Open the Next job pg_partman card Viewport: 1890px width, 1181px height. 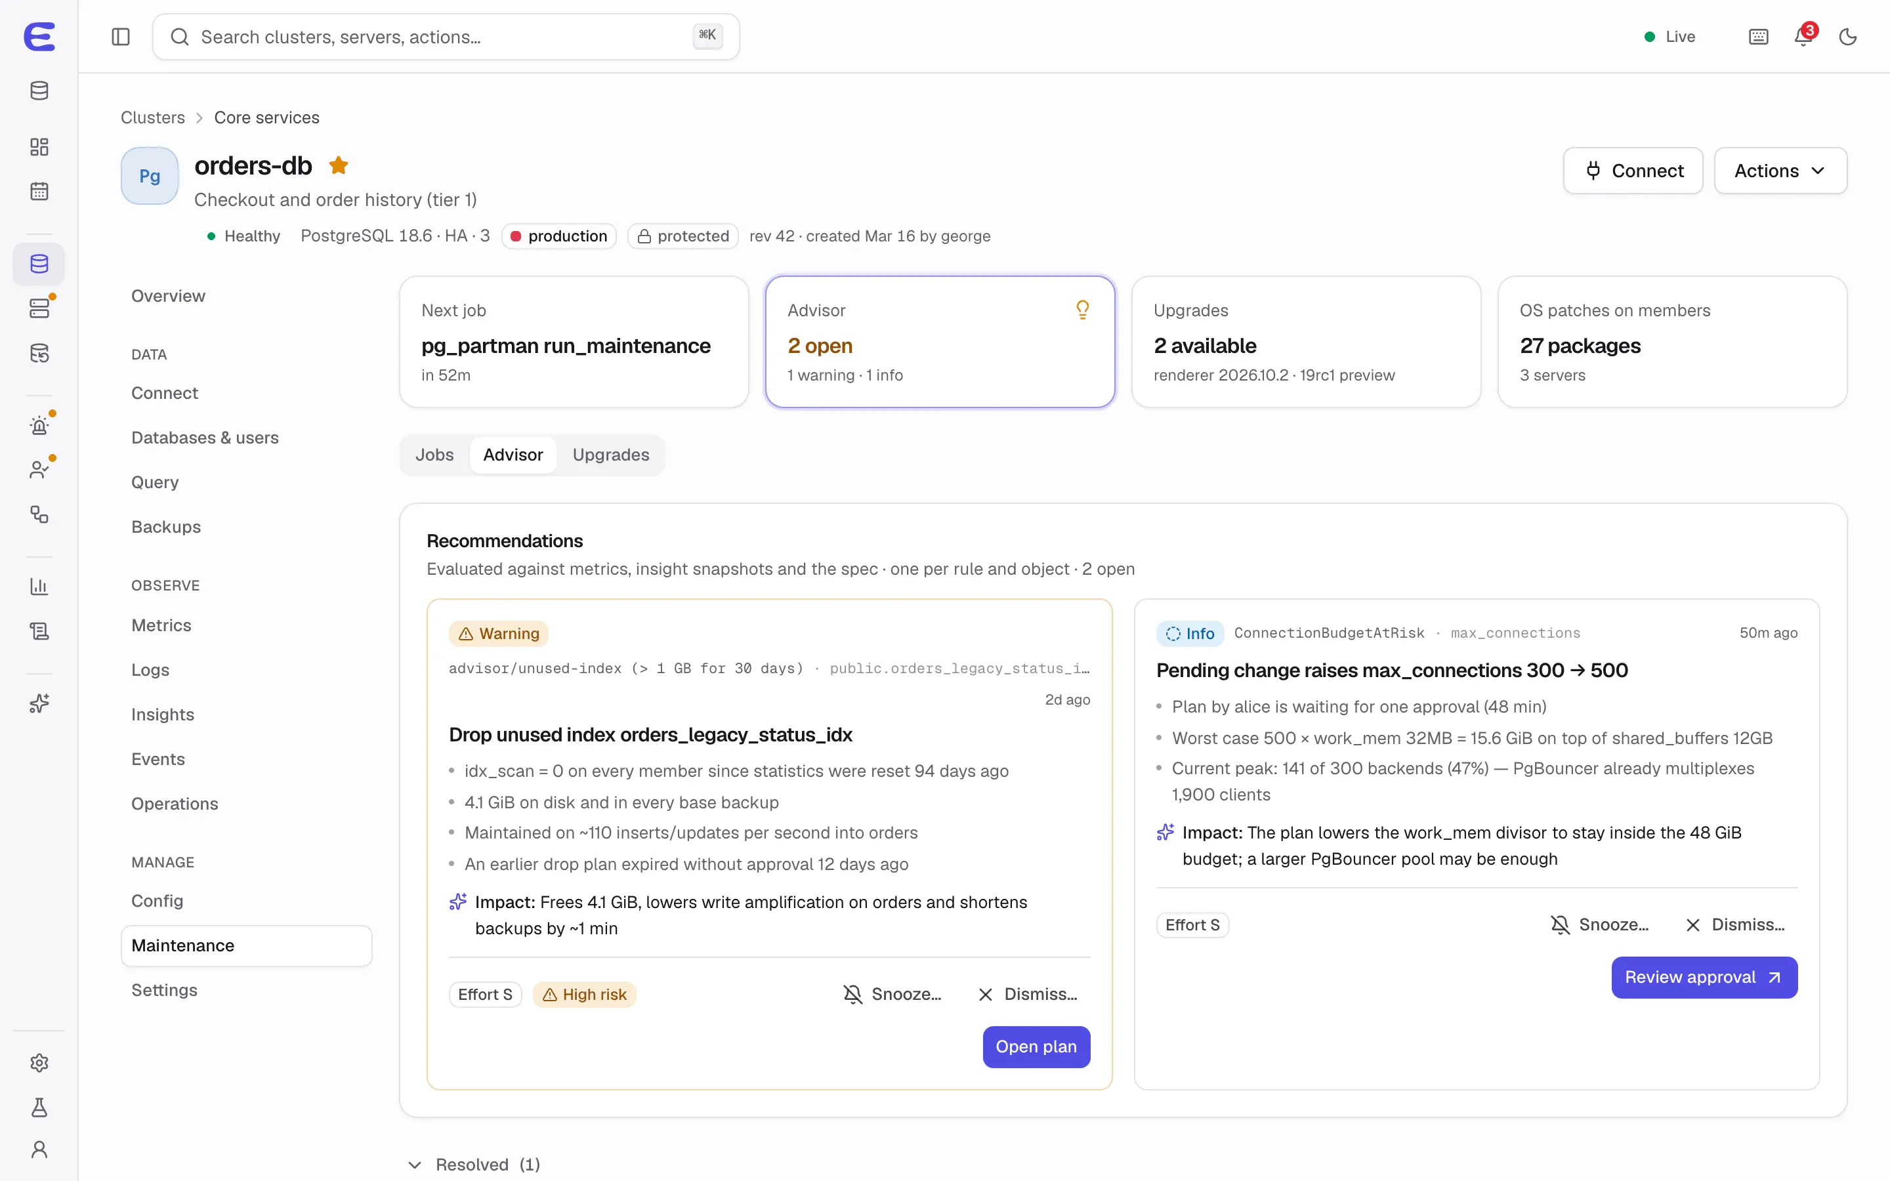pos(574,342)
